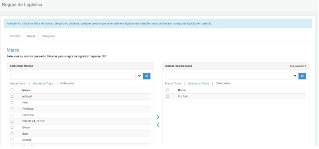Open the Categorias tab
319x149 pixels.
click(48, 36)
